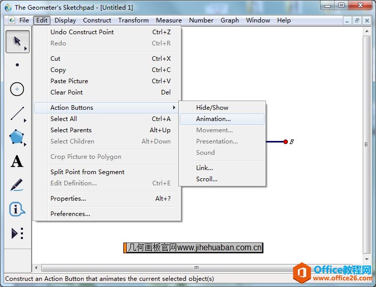
Task: Click the horizontal scrollbar thumb
Action: 197,268
